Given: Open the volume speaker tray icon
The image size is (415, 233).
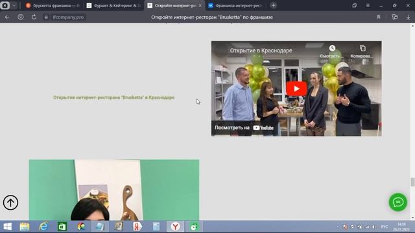Looking at the screenshot, I should [x=373, y=227].
